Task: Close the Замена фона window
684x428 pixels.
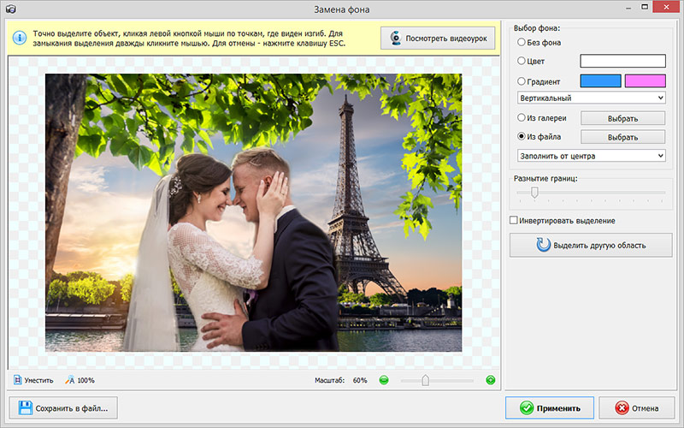Action: pos(667,7)
